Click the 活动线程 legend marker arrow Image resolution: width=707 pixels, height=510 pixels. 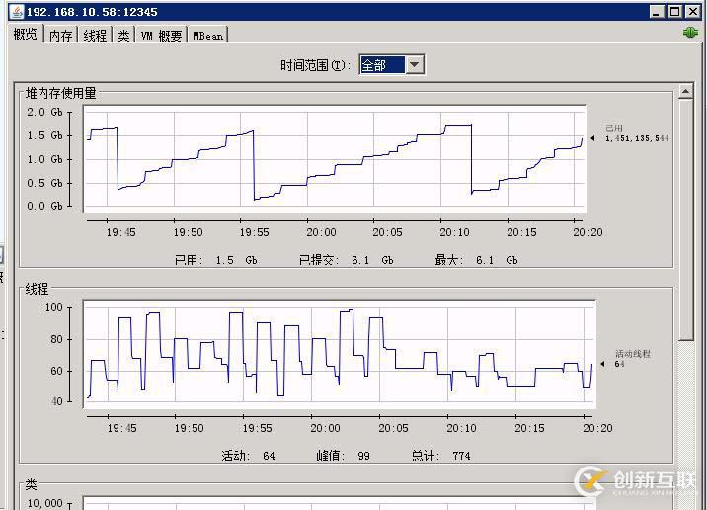[x=603, y=364]
